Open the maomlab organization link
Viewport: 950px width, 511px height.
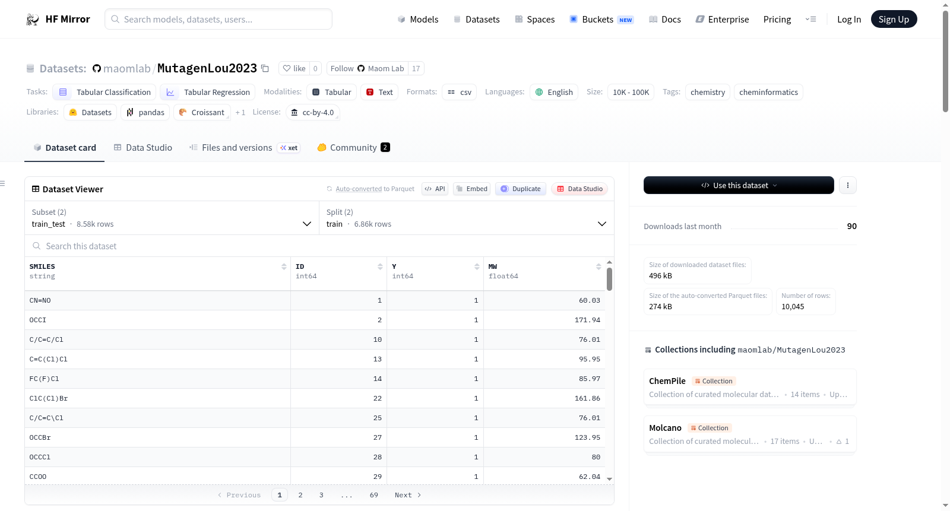pos(127,69)
